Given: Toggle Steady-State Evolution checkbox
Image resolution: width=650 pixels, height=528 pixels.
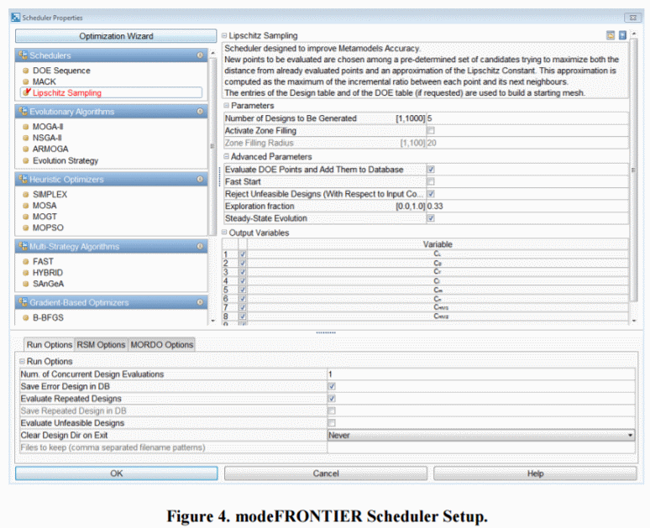Looking at the screenshot, I should pyautogui.click(x=431, y=218).
